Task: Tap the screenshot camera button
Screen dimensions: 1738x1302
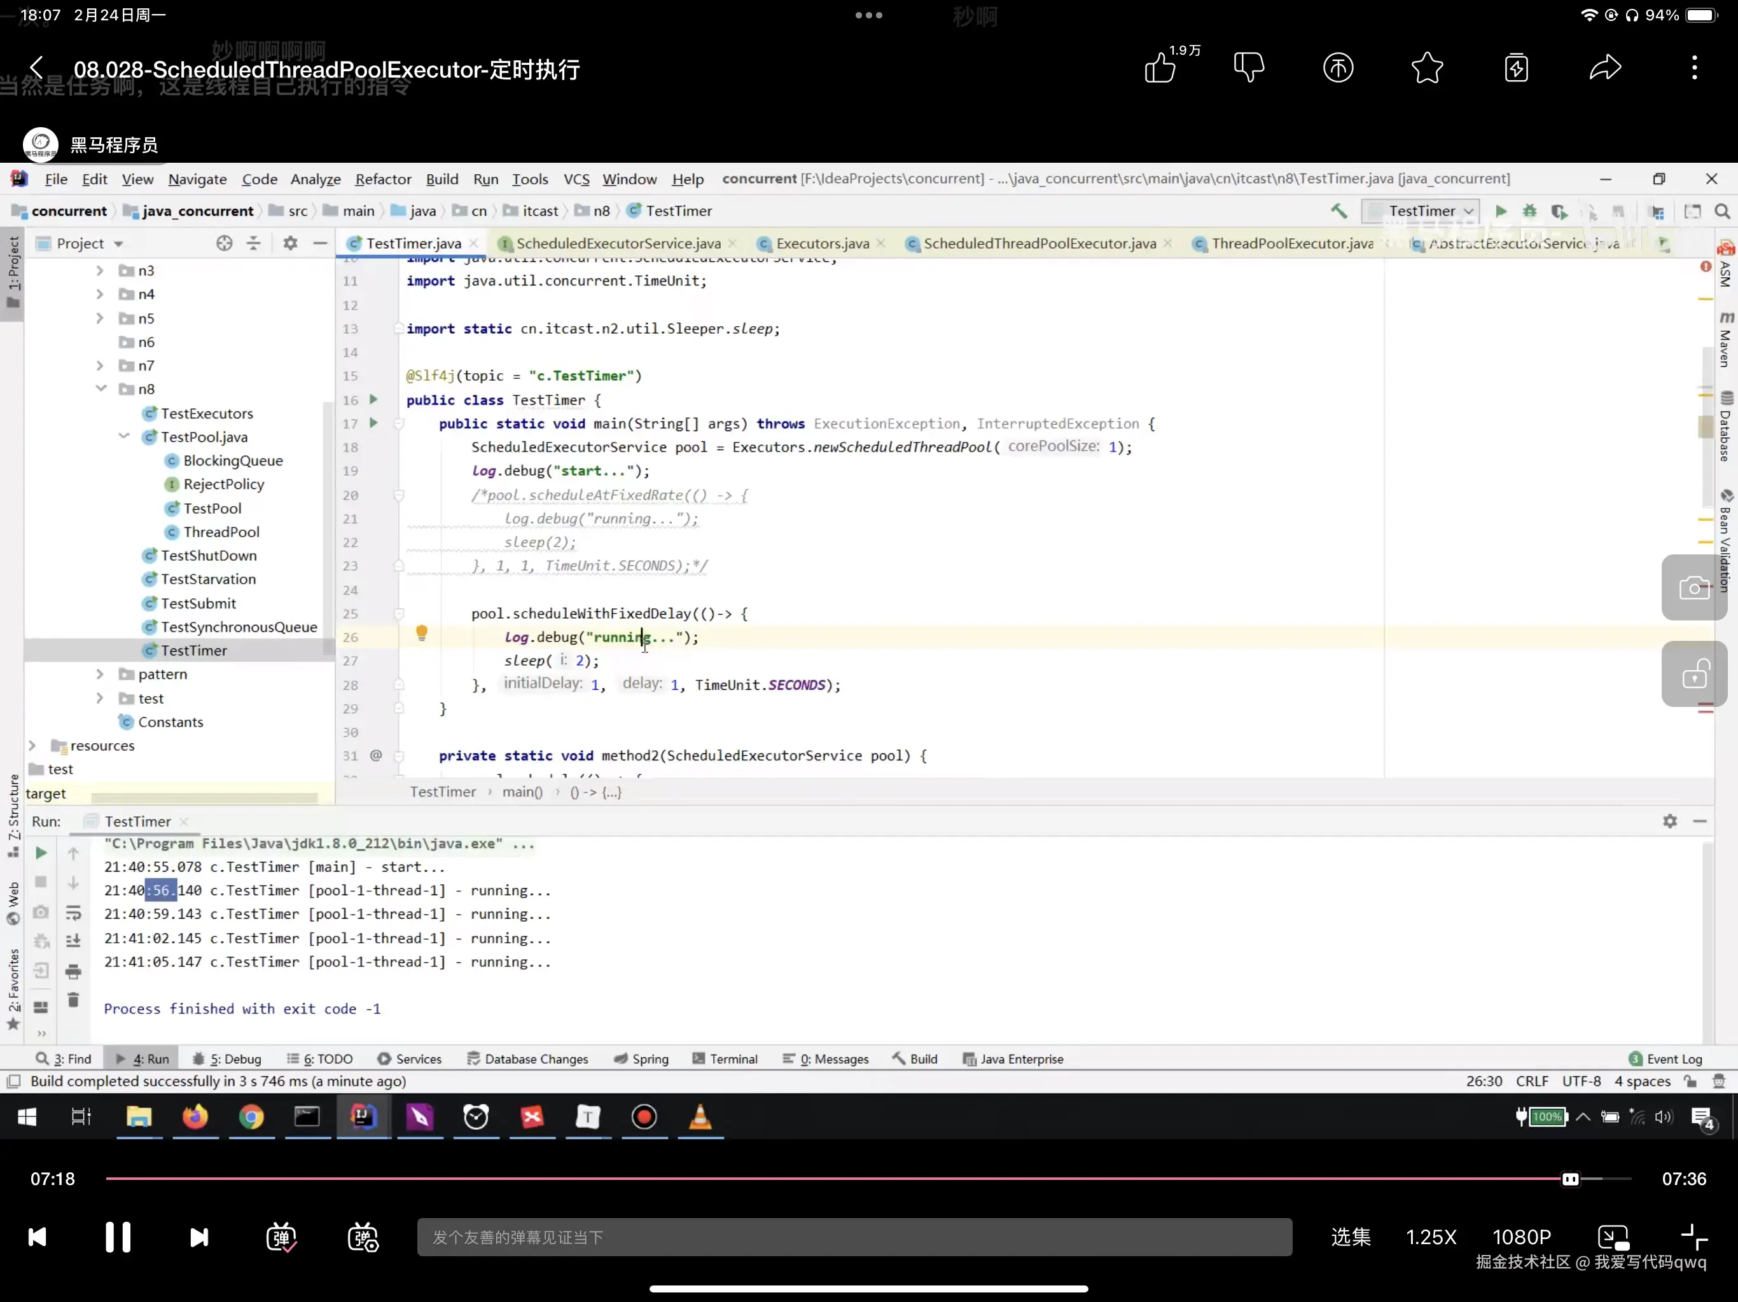Action: pyautogui.click(x=1693, y=588)
